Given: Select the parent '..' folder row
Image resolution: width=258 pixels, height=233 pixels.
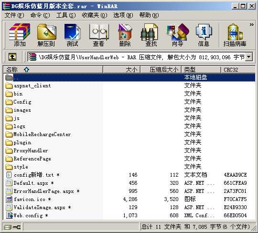Looking at the screenshot, I should point(129,77).
